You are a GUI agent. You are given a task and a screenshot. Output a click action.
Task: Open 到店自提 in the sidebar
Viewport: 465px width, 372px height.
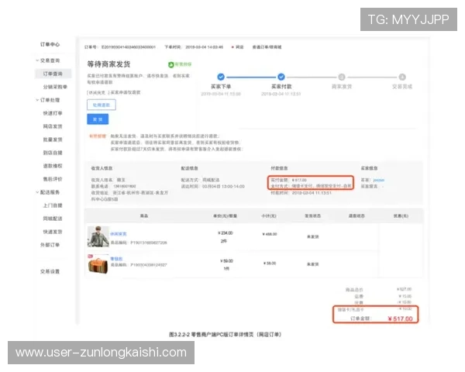pyautogui.click(x=53, y=153)
